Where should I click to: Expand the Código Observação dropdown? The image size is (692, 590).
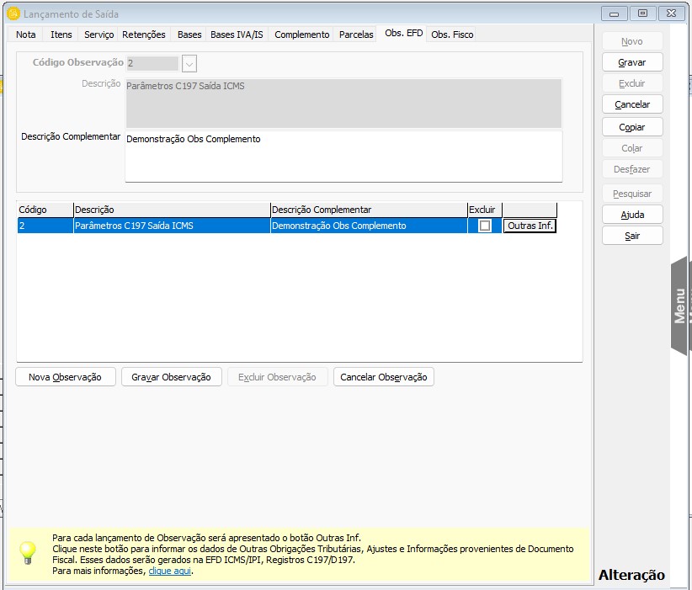tap(189, 63)
